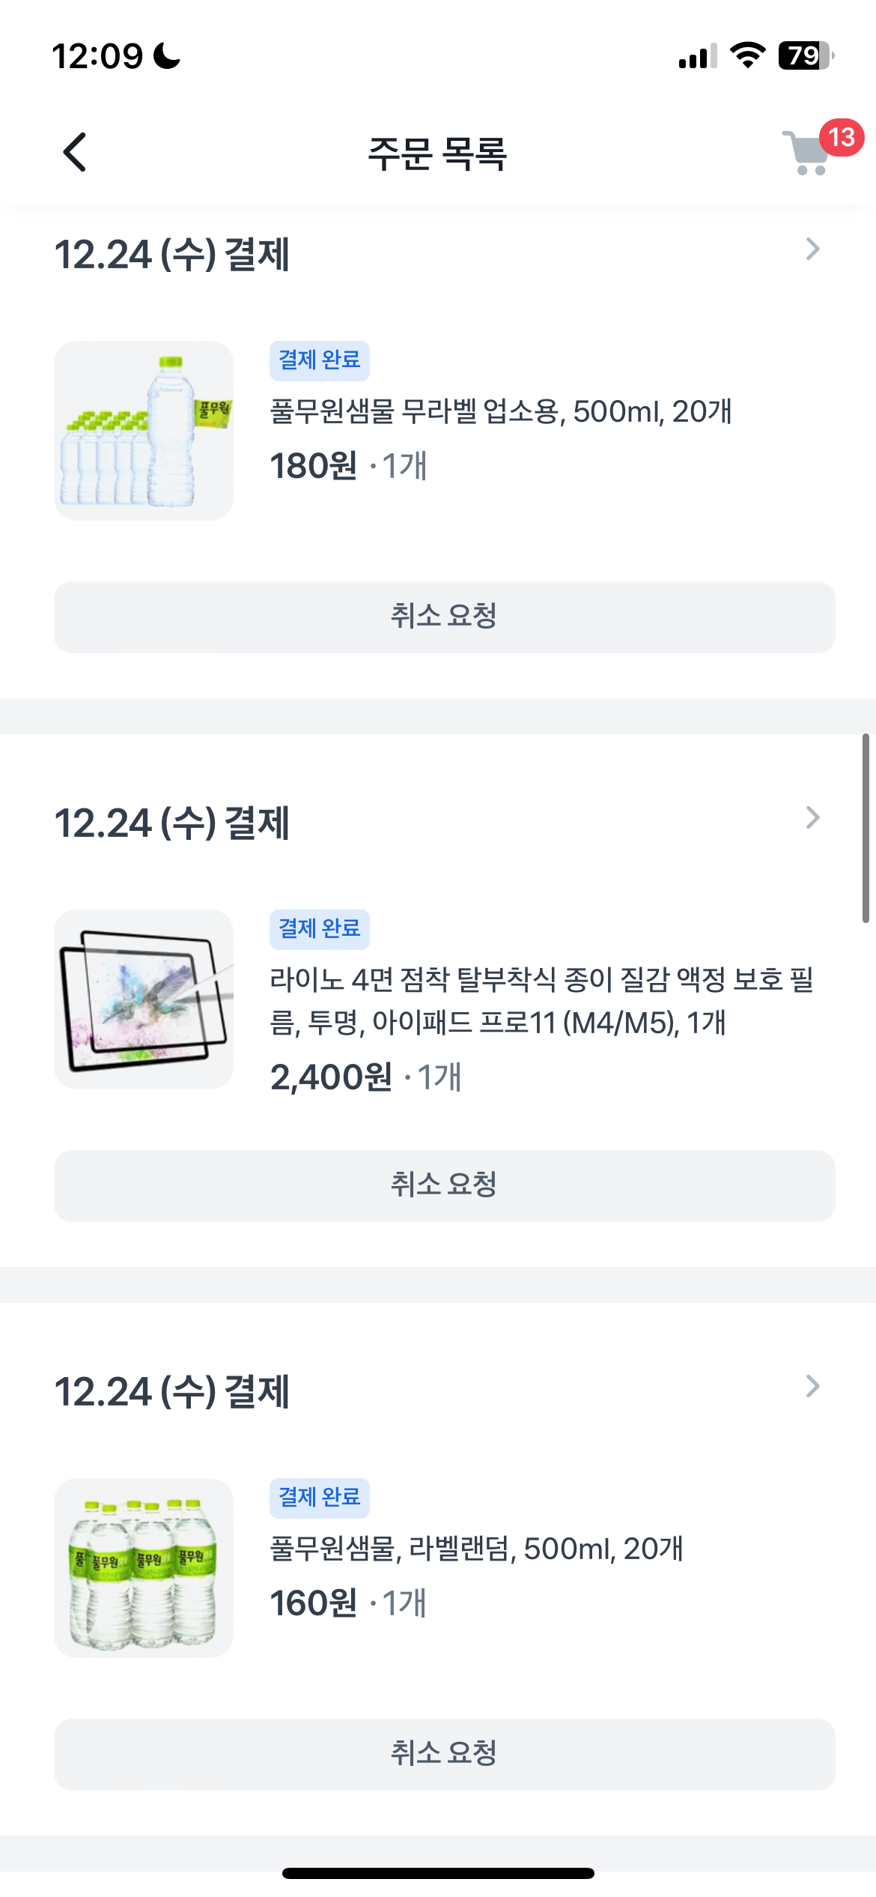Open the 라벨랜덤 water bottles thumbnail
The image size is (876, 1897).
144,1568
